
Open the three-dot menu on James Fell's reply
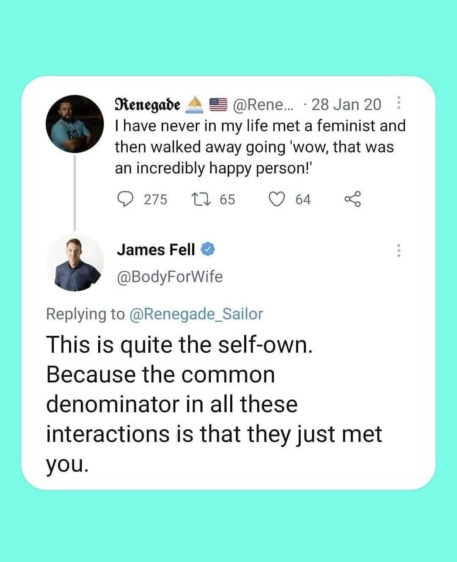click(398, 250)
